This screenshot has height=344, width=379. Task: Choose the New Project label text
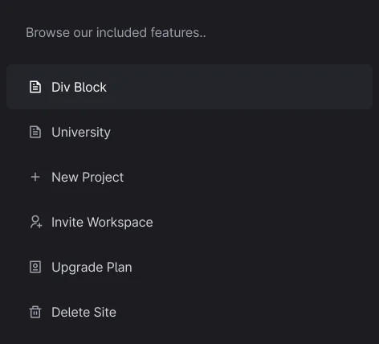pyautogui.click(x=88, y=178)
